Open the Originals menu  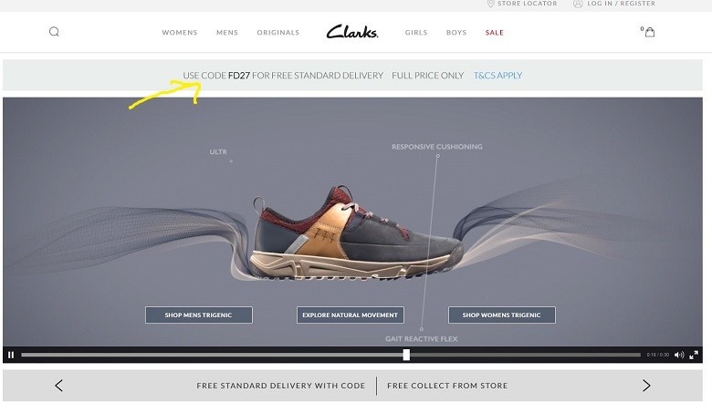click(277, 33)
